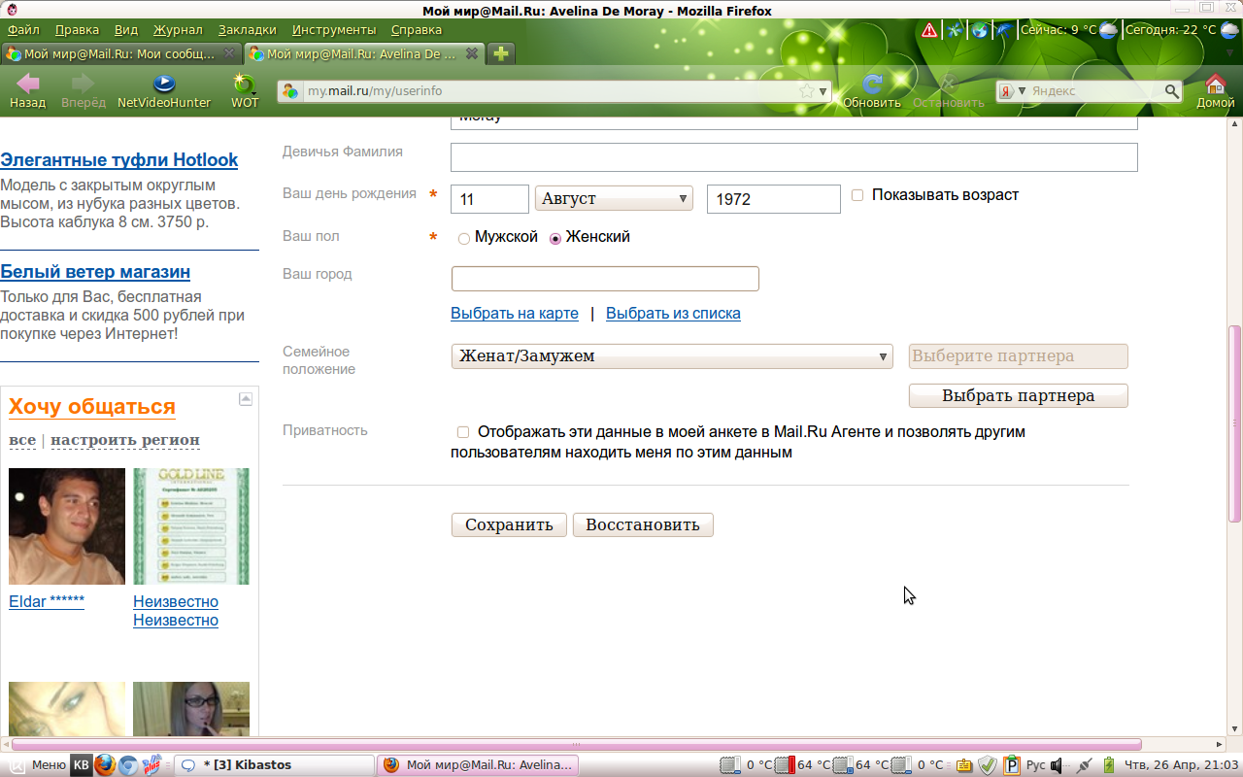
Task: Open the Закладки menu
Action: [x=247, y=30]
